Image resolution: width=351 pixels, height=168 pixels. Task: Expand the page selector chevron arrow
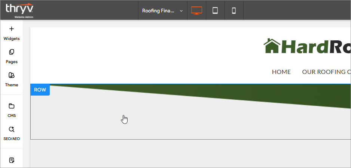[181, 11]
